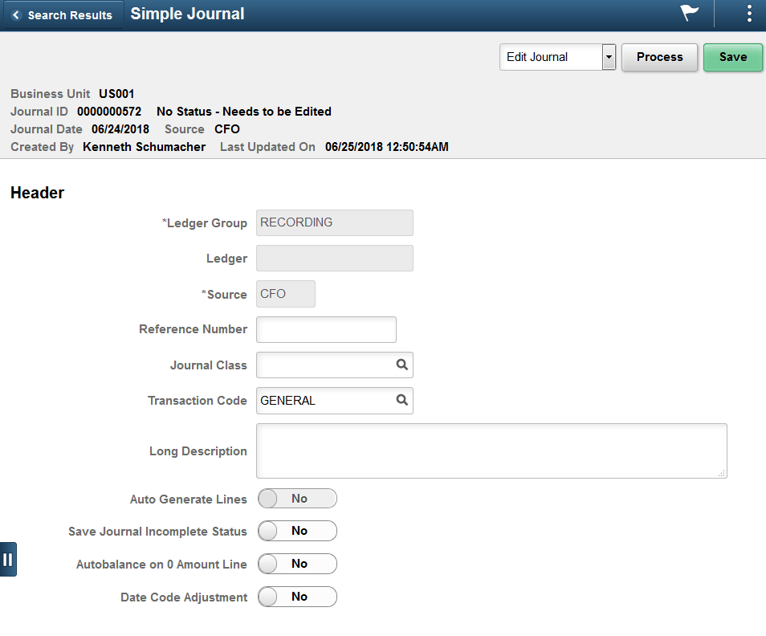Focus the Reference Number input
The height and width of the screenshot is (636, 766).
tap(326, 330)
